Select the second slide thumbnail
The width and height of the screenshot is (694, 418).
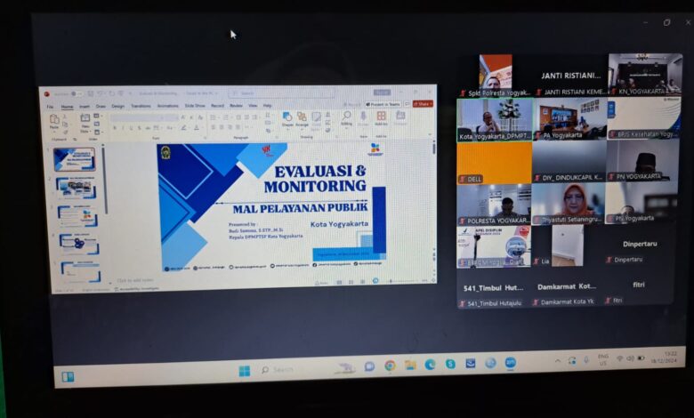(76, 188)
